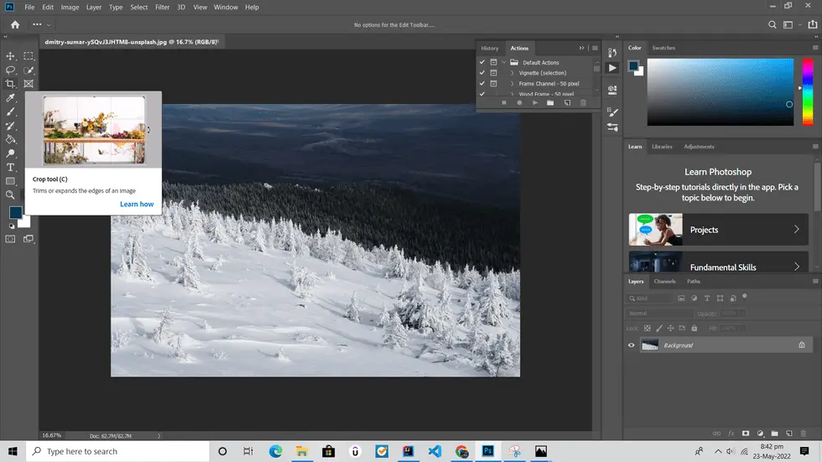The width and height of the screenshot is (822, 462).
Task: Click the white background color swatch in toolbar
Action: point(26,223)
